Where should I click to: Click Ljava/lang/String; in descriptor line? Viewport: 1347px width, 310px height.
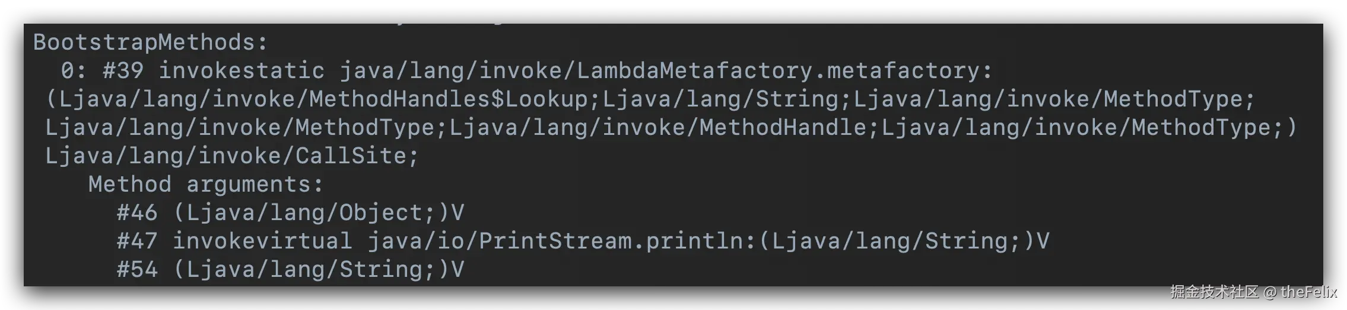(727, 99)
